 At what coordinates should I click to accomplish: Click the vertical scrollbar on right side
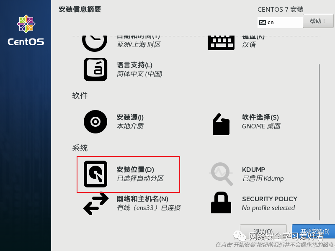click(319, 142)
